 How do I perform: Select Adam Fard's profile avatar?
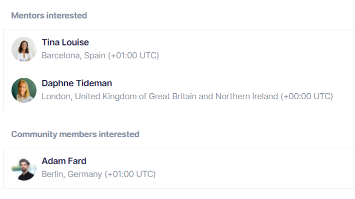pyautogui.click(x=24, y=168)
